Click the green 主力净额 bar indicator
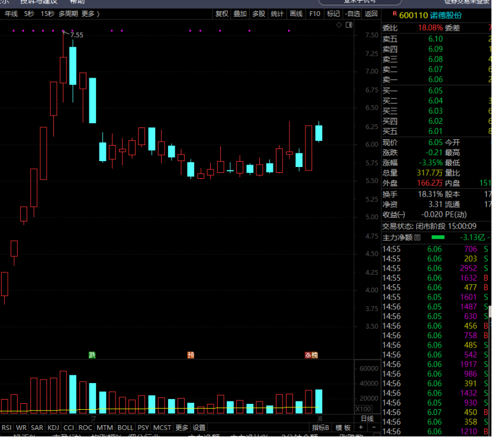Viewport: 492px width, 437px height. click(438, 237)
